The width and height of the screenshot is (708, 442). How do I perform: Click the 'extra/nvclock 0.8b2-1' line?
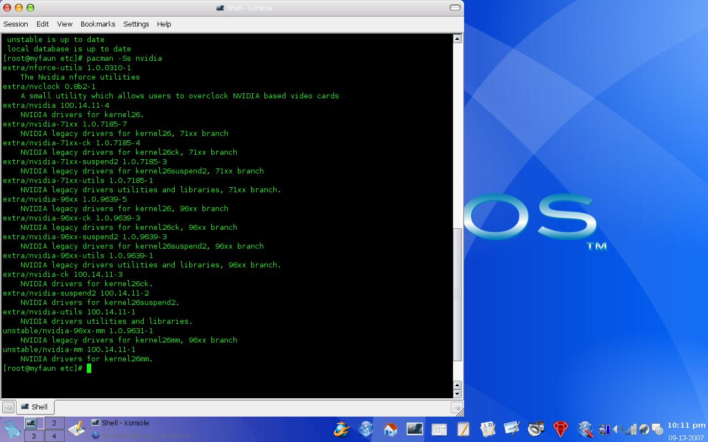coord(49,86)
